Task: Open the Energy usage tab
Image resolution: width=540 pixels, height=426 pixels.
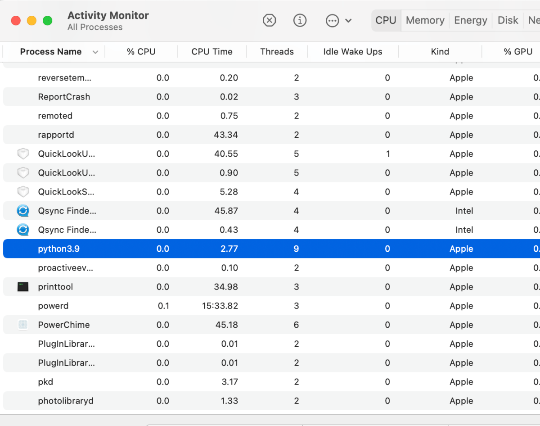Action: pos(470,20)
